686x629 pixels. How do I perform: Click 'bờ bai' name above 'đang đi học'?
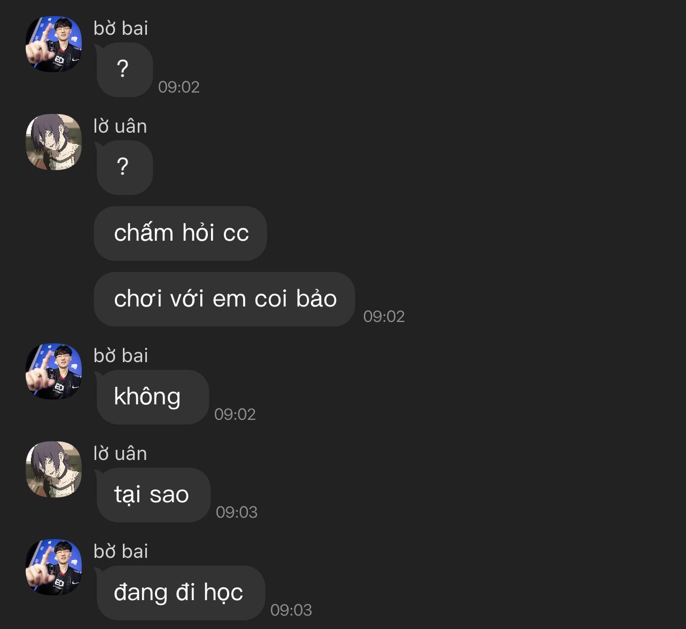coord(121,551)
